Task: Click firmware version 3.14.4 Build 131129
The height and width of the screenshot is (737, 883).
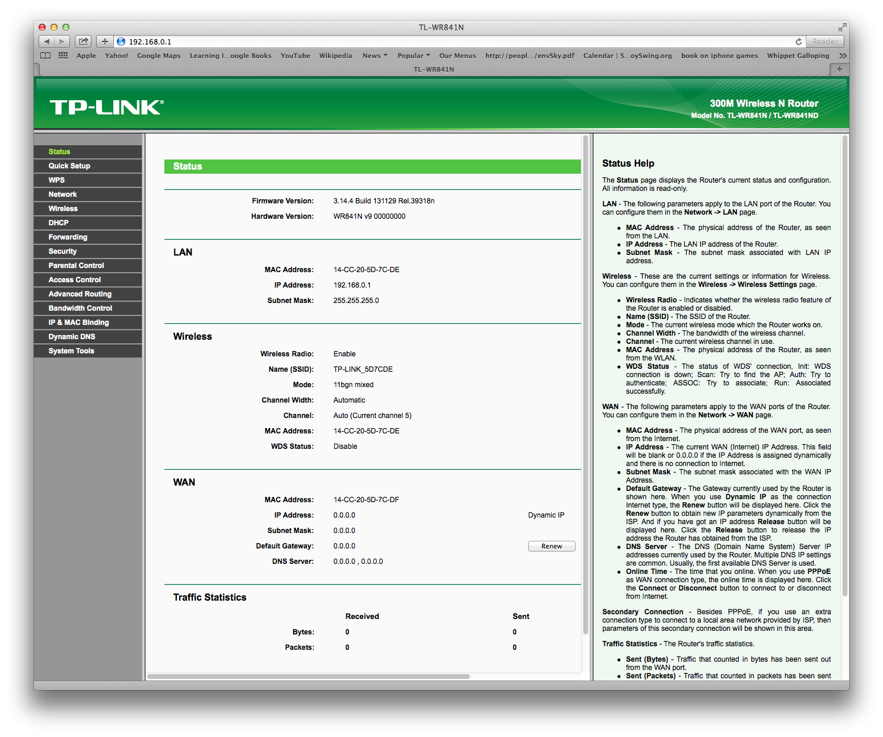Action: [x=384, y=201]
